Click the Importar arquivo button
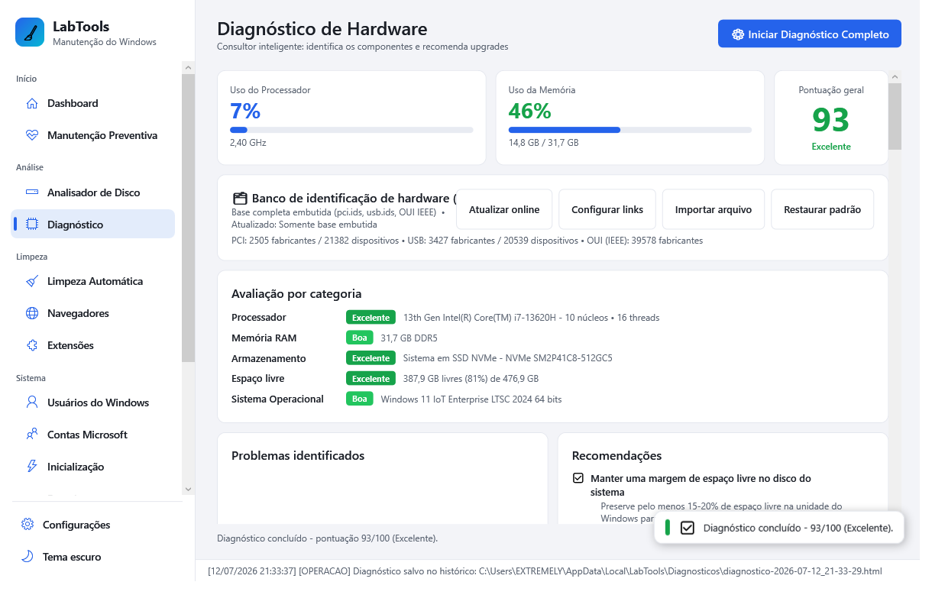This screenshot has height=611, width=932. (714, 209)
